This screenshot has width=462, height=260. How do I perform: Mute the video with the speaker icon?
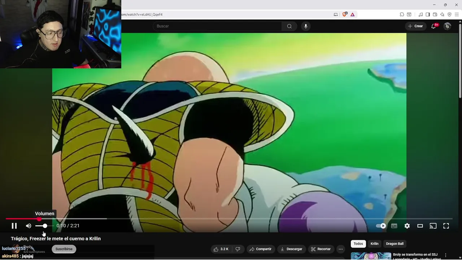[29, 226]
